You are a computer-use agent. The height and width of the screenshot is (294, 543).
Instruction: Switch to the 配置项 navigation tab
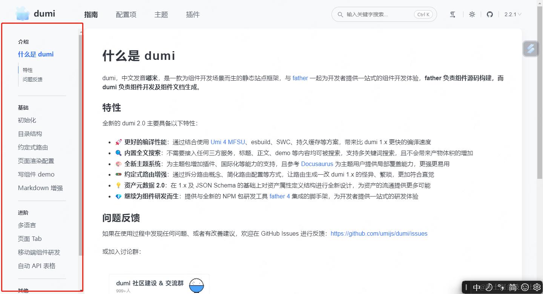[126, 14]
